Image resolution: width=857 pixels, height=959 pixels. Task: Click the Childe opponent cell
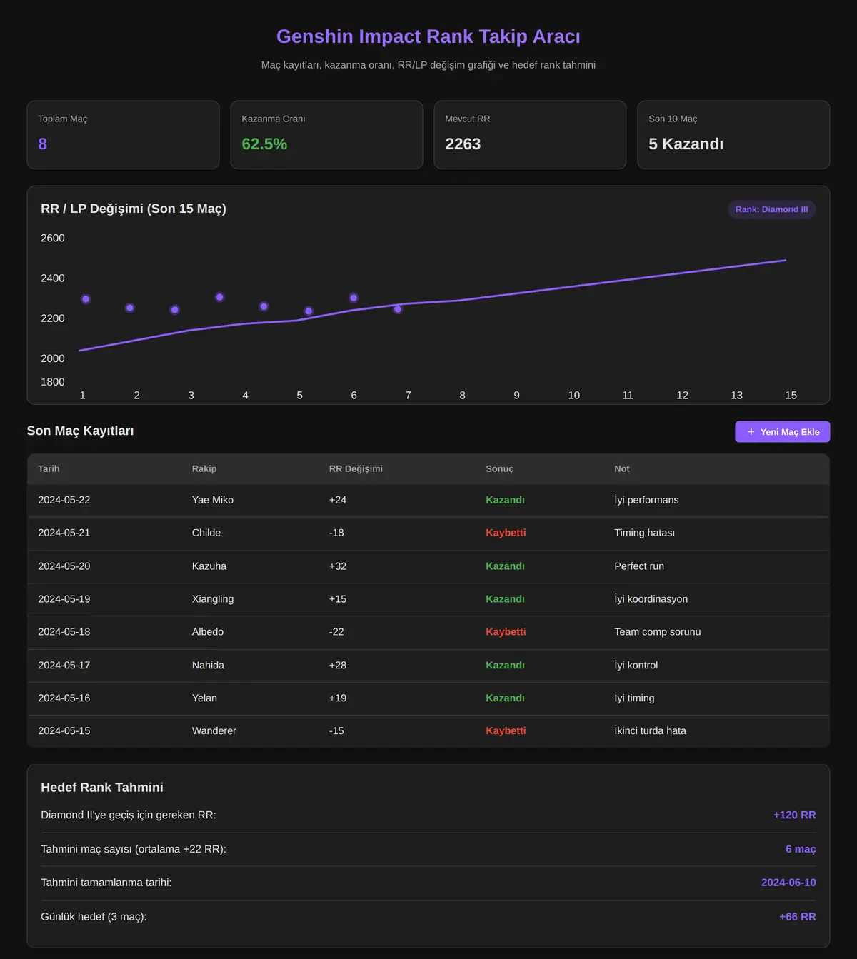coord(206,533)
